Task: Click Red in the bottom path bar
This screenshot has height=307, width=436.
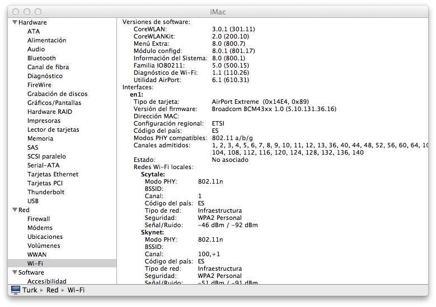Action: click(x=52, y=290)
